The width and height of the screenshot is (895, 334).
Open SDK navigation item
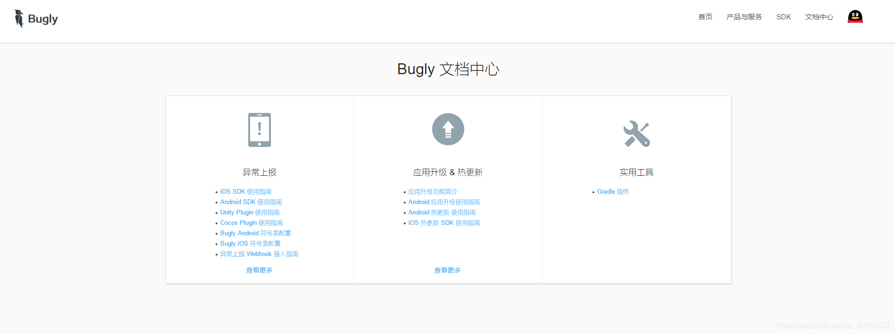(783, 17)
